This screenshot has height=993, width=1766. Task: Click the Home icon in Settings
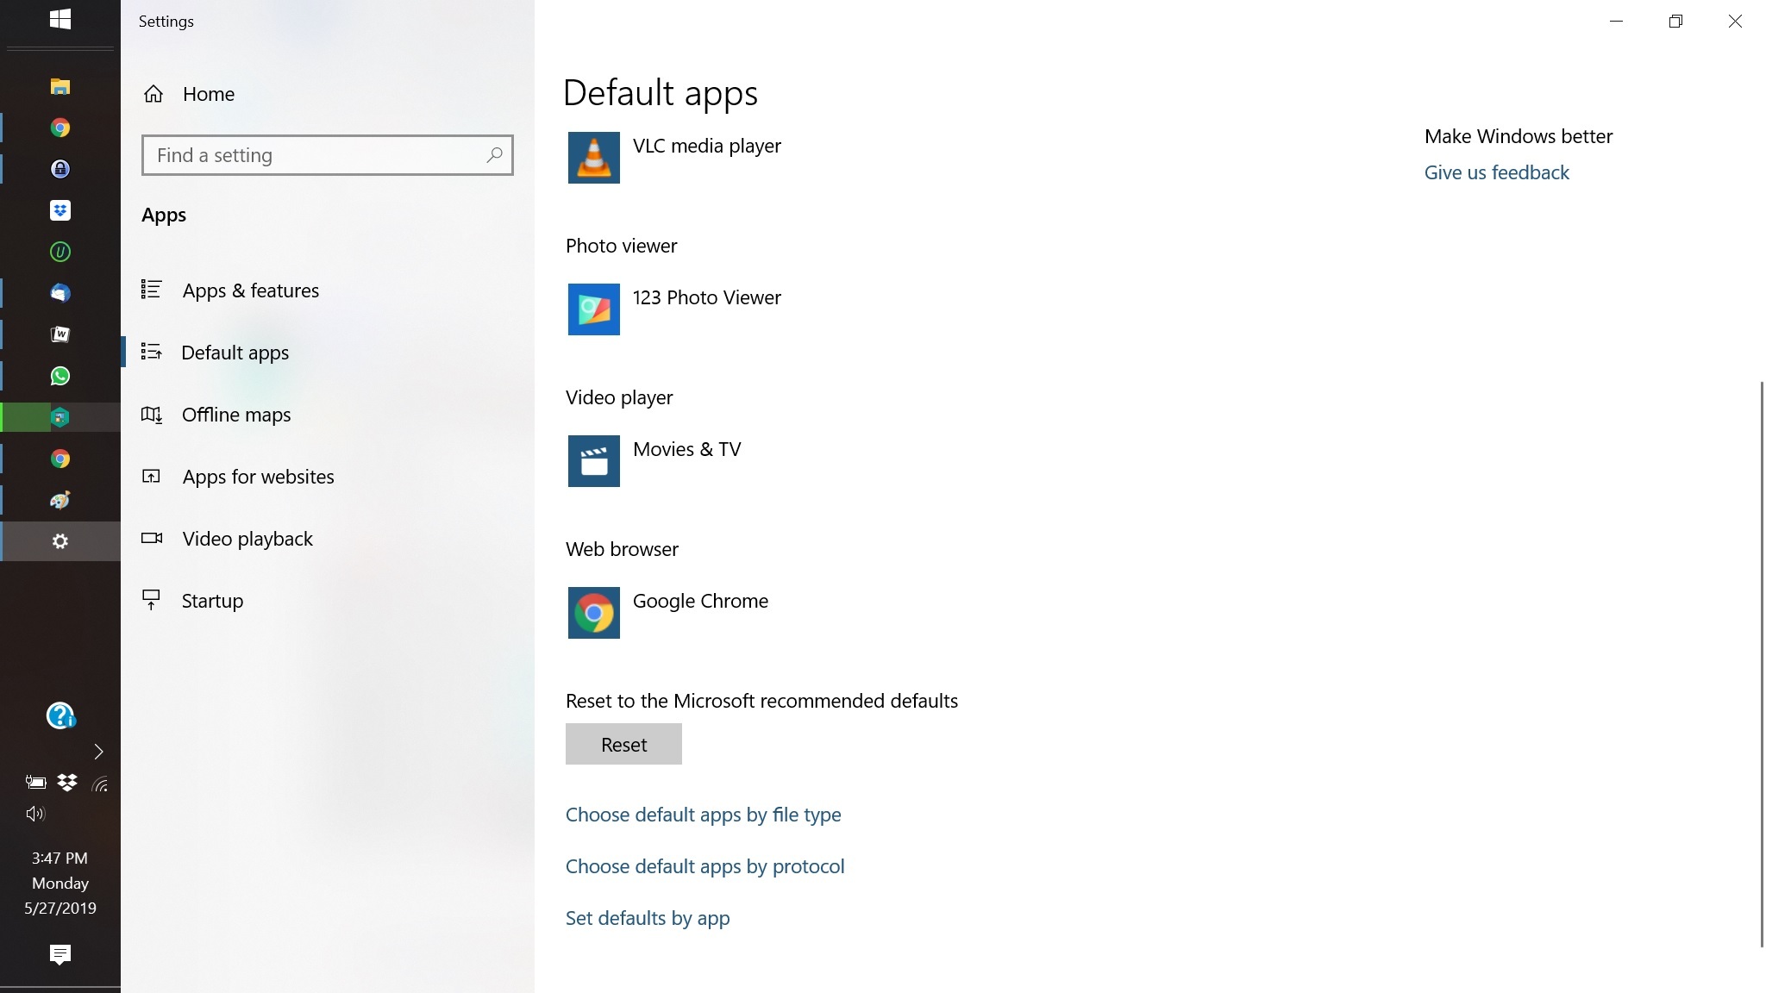153,94
